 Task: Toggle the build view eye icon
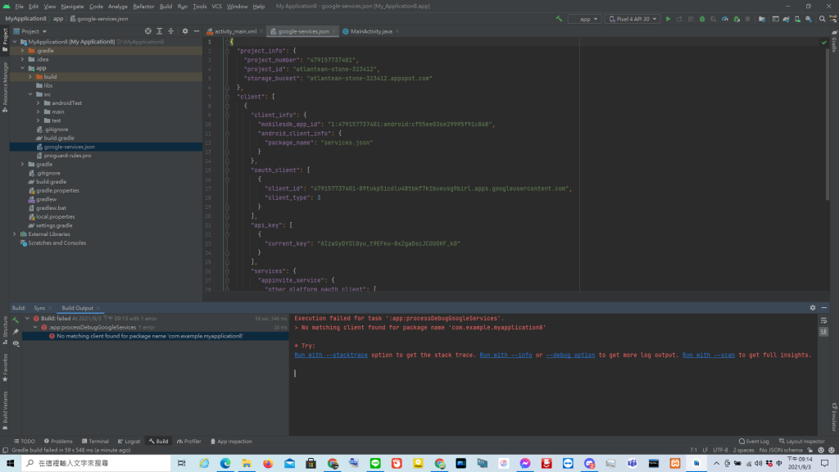tap(16, 343)
